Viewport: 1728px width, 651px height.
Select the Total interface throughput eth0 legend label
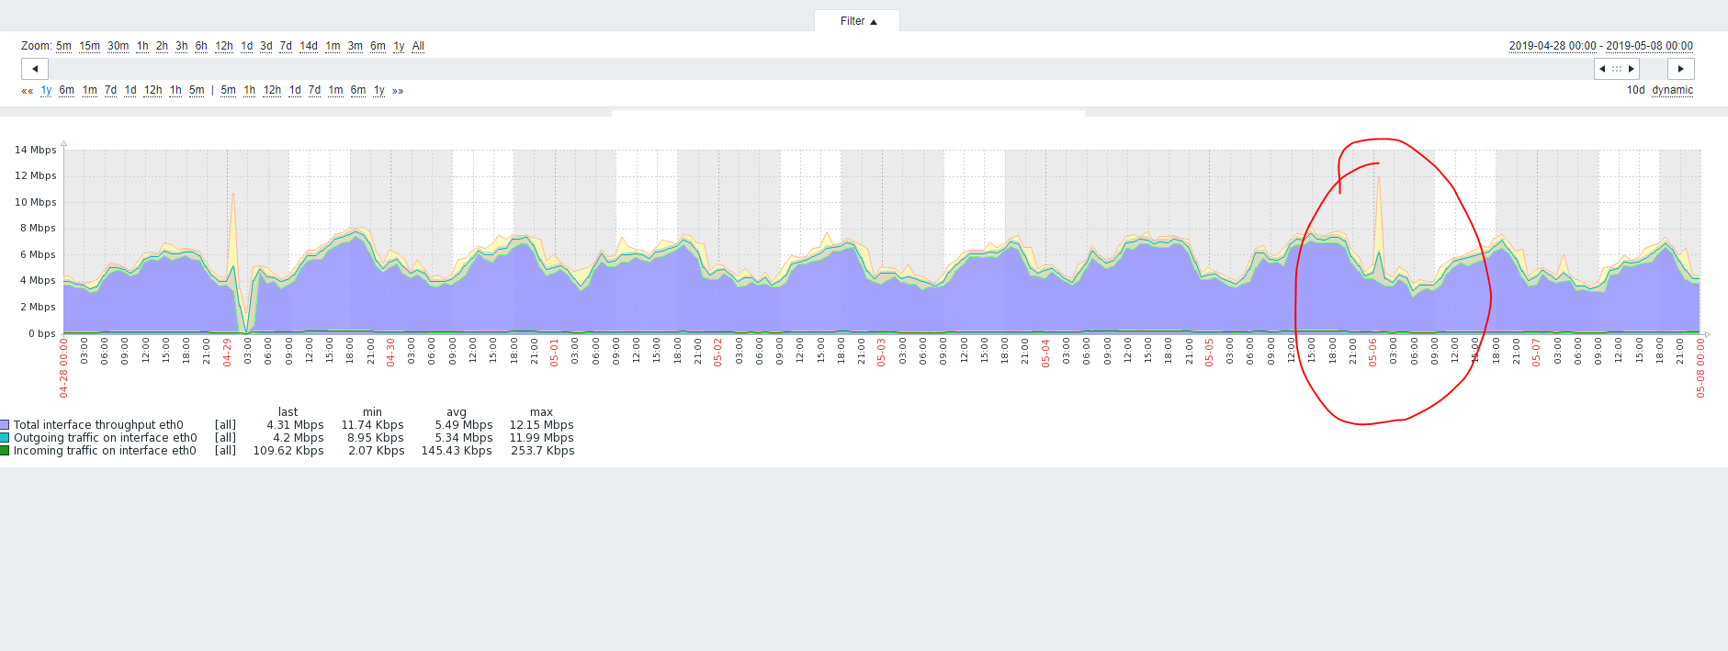[98, 425]
